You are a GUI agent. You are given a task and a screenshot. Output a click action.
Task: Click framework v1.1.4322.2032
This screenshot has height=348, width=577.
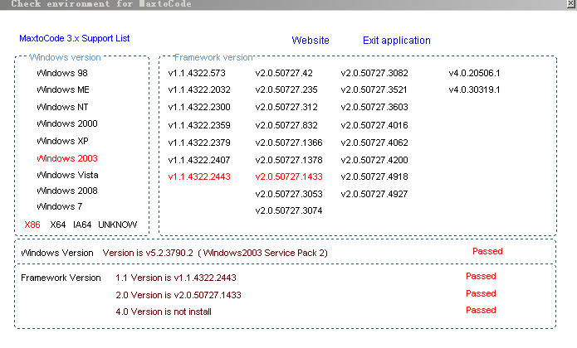coord(199,89)
